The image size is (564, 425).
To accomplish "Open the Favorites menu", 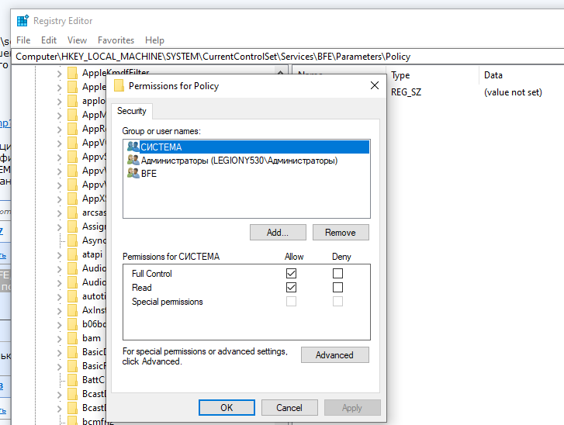I will (x=116, y=40).
